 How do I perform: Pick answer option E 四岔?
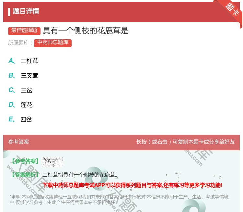(x=20, y=119)
